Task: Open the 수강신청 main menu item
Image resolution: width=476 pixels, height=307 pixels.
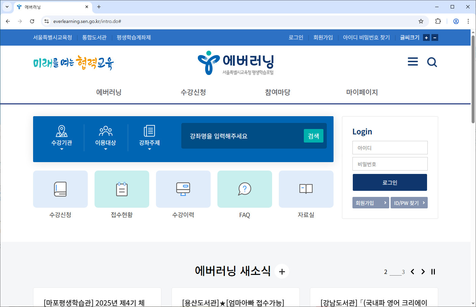Action: click(193, 92)
